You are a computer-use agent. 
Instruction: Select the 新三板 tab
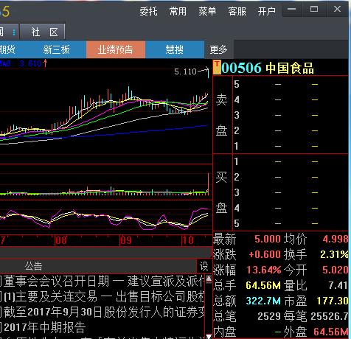point(57,49)
